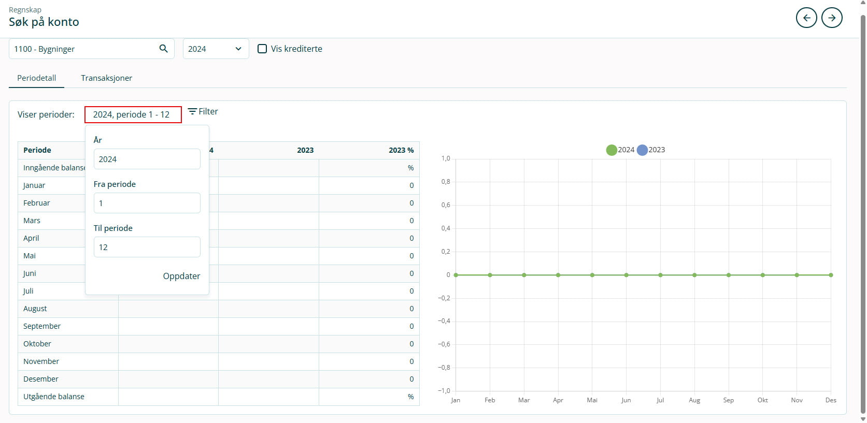The width and height of the screenshot is (867, 423).
Task: Select the Periodetall tab
Action: [36, 78]
